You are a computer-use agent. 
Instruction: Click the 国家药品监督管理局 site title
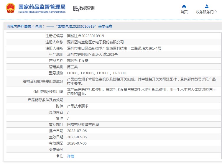coord(42,6)
